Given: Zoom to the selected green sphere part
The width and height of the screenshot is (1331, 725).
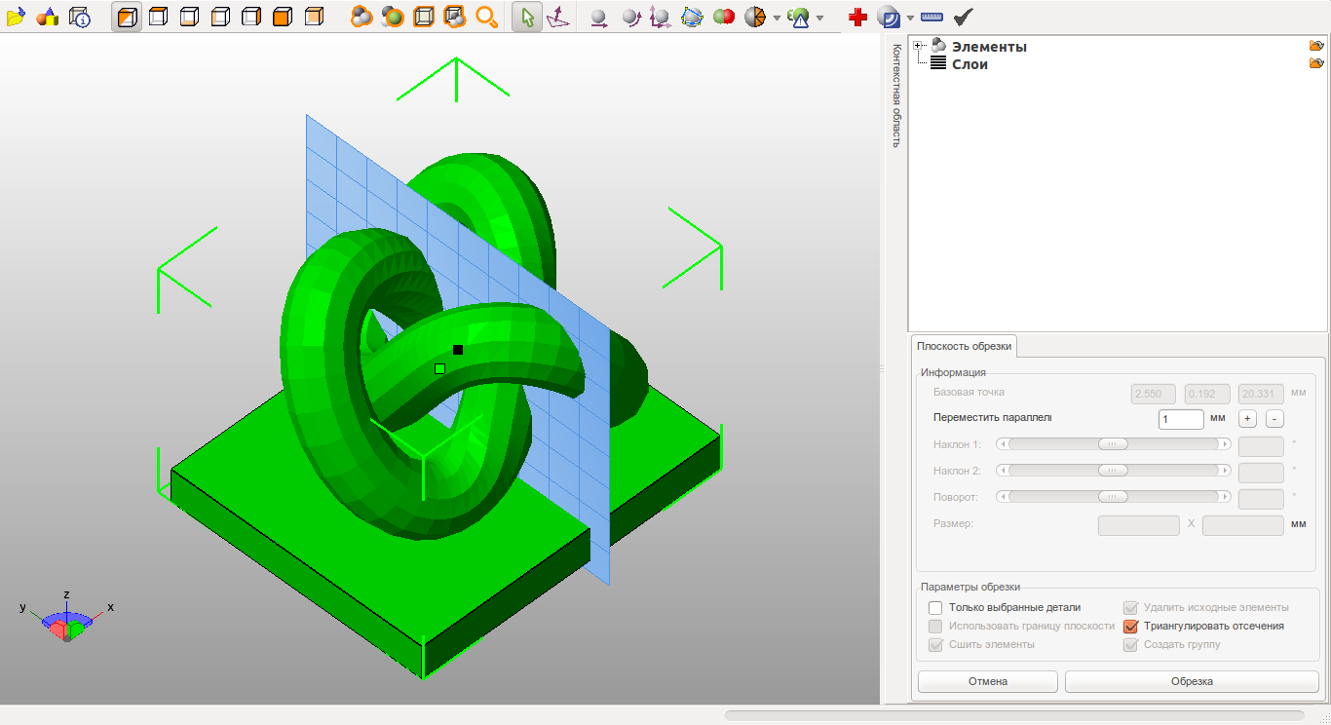Looking at the screenshot, I should tap(393, 17).
